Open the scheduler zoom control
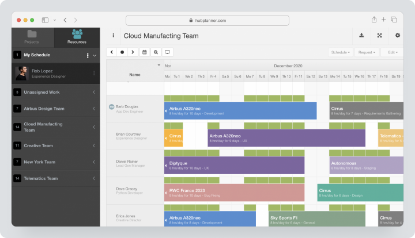 click(x=156, y=52)
